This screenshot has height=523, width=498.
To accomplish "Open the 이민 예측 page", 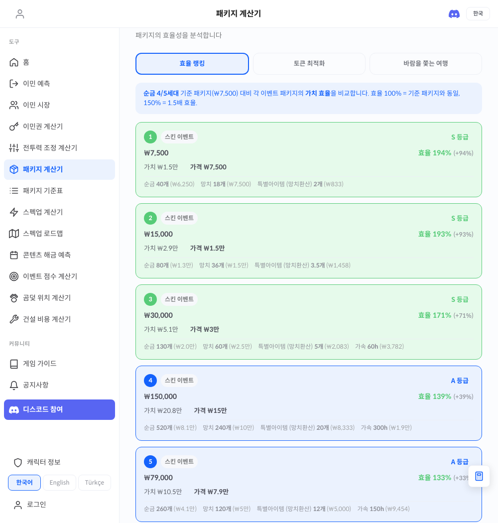I will pos(59,84).
